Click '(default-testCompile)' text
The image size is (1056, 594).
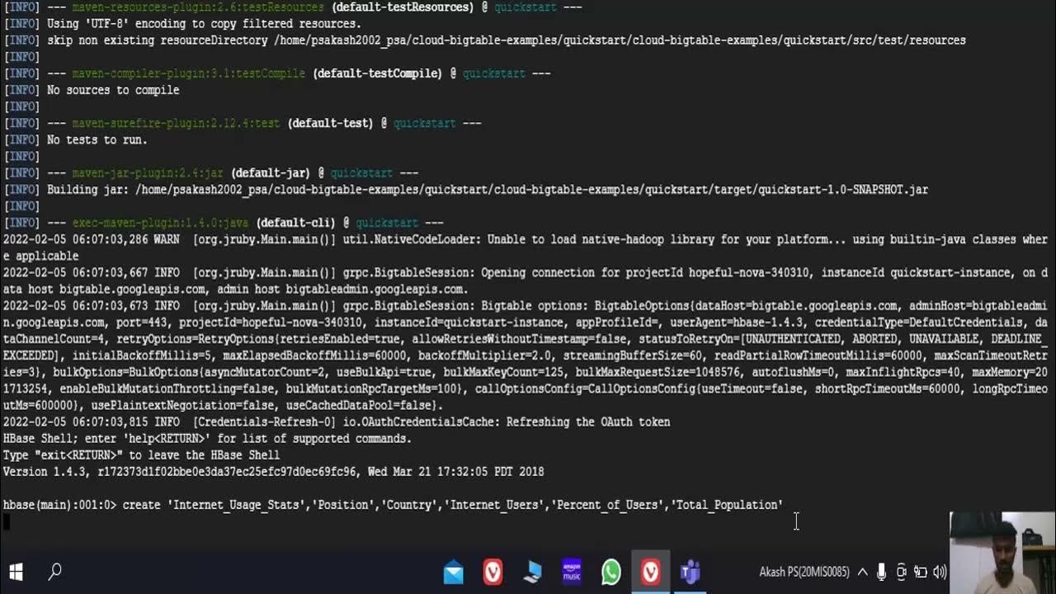[x=378, y=73]
